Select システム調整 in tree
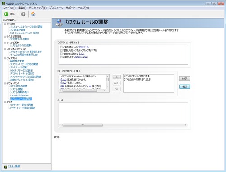226x172 pixels. point(16,89)
